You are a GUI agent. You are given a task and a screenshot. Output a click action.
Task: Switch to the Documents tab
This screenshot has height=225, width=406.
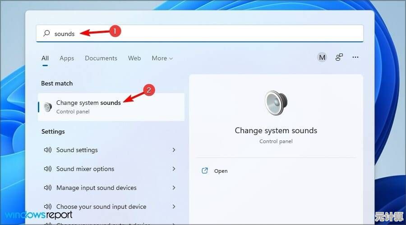pyautogui.click(x=101, y=58)
